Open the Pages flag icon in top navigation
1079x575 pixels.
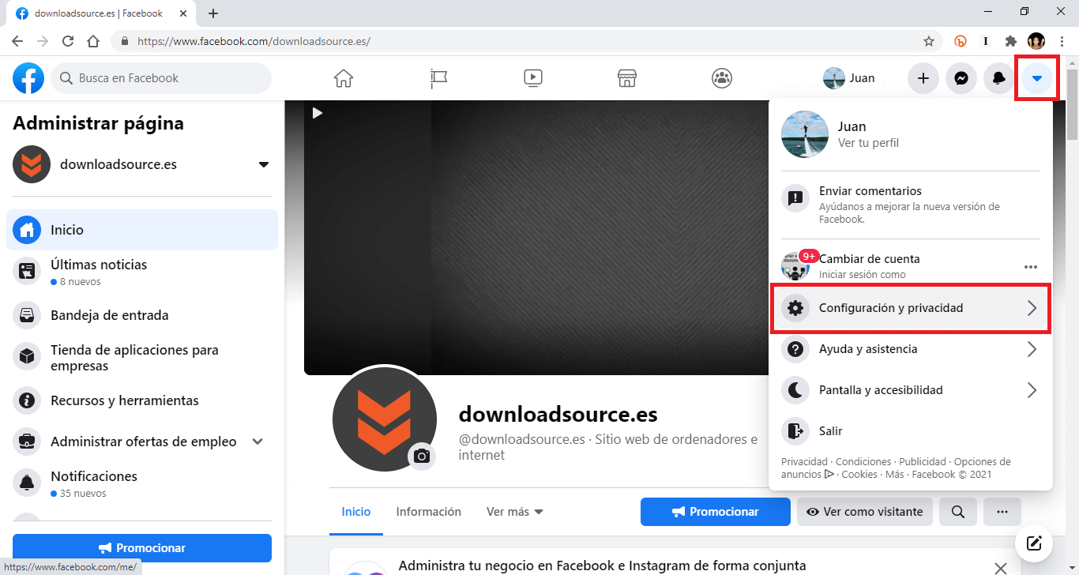[438, 78]
